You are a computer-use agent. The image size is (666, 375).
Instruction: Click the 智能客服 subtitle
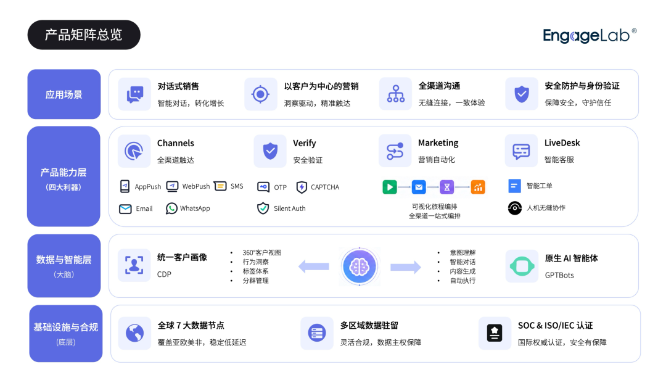pyautogui.click(x=559, y=160)
